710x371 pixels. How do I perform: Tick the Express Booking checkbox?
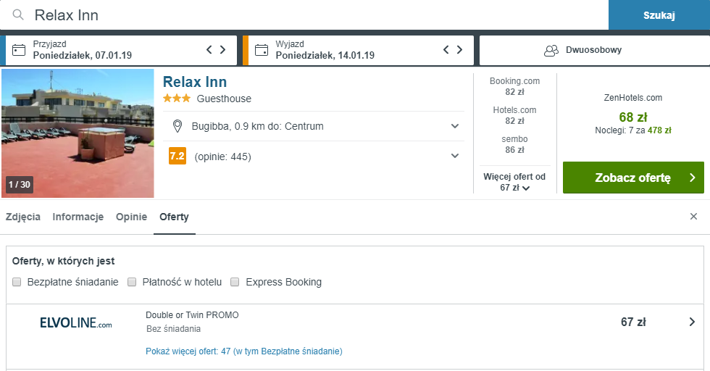pos(235,282)
